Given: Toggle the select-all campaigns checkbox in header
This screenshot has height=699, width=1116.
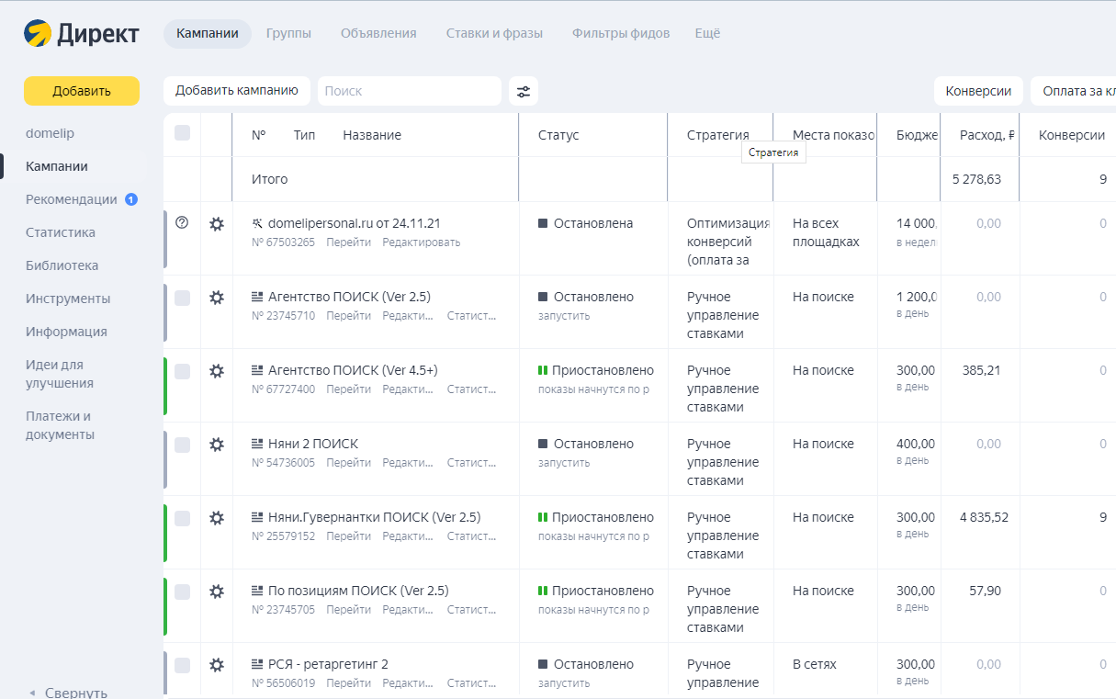Looking at the screenshot, I should pos(182,134).
